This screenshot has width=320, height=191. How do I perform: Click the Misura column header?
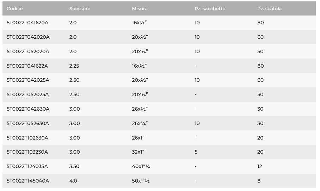[x=140, y=8]
